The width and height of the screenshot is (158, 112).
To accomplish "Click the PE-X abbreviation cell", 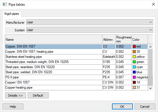I will coord(109,77).
